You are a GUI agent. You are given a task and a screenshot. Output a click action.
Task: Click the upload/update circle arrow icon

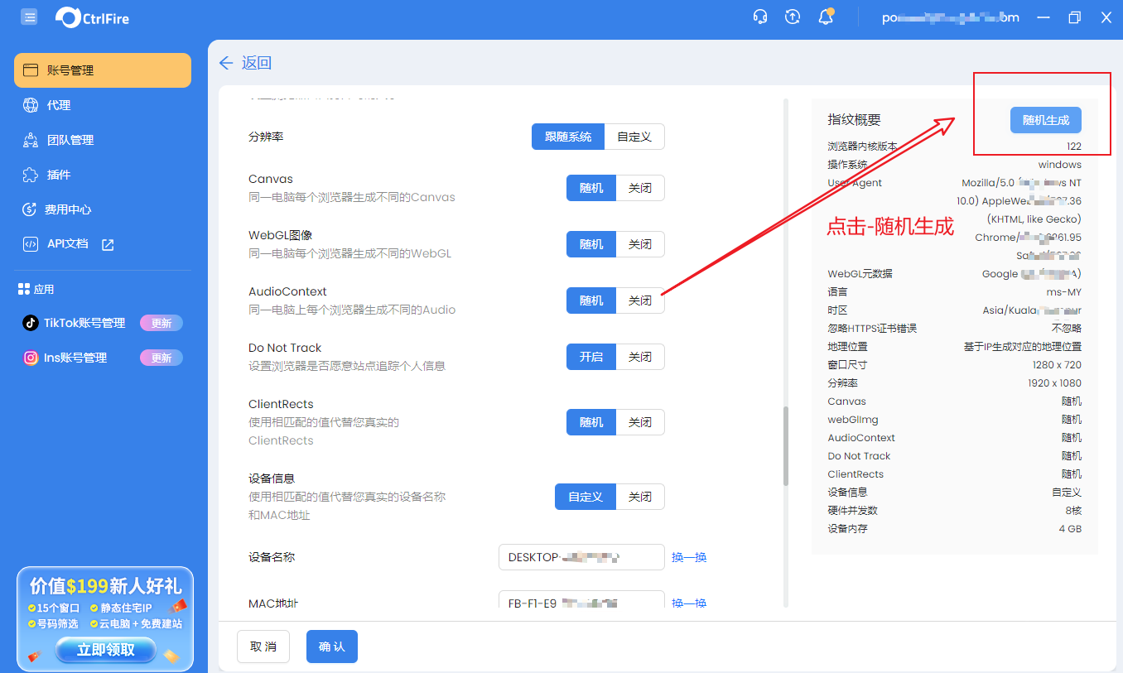pyautogui.click(x=793, y=17)
